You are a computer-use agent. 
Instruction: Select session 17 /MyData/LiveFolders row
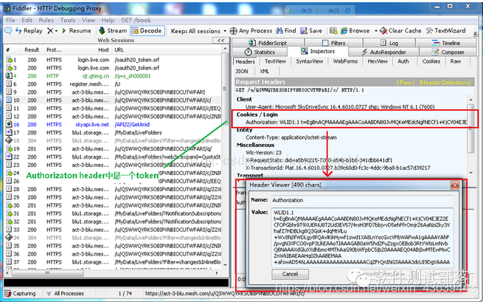tap(113, 133)
